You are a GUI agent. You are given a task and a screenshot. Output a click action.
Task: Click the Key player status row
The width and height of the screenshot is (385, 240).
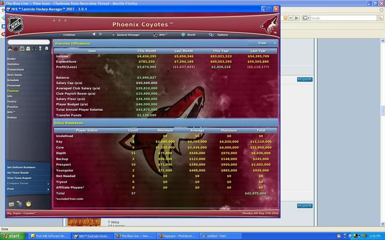(165, 142)
